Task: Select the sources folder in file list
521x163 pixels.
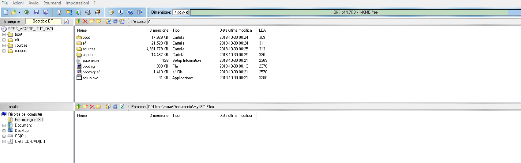Action: 89,49
